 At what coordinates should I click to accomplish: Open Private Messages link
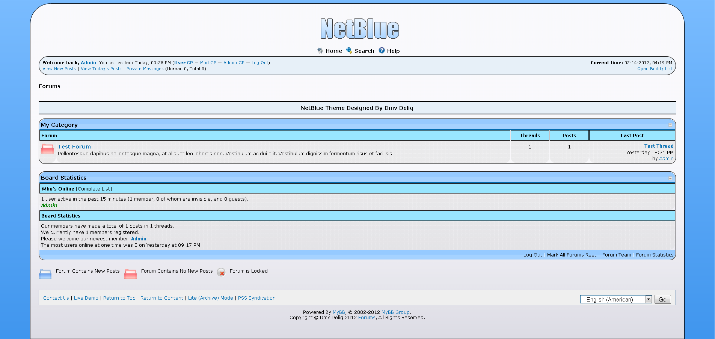[x=145, y=69]
